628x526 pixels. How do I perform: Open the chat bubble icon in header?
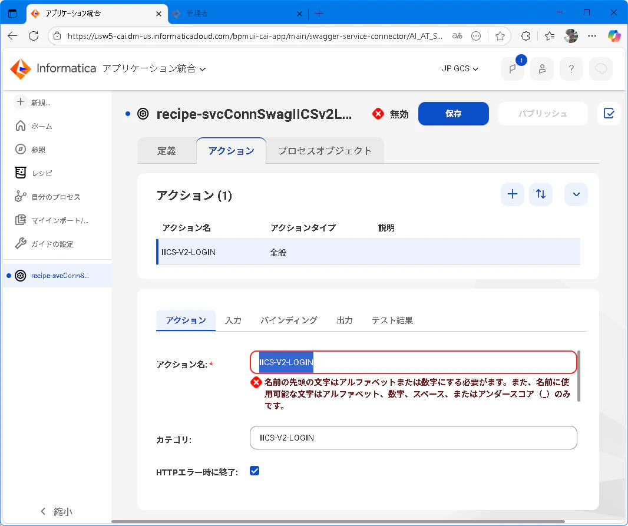click(601, 69)
